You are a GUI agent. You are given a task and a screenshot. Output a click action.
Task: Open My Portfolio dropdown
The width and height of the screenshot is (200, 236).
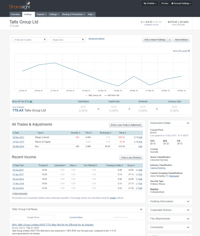(150, 3)
